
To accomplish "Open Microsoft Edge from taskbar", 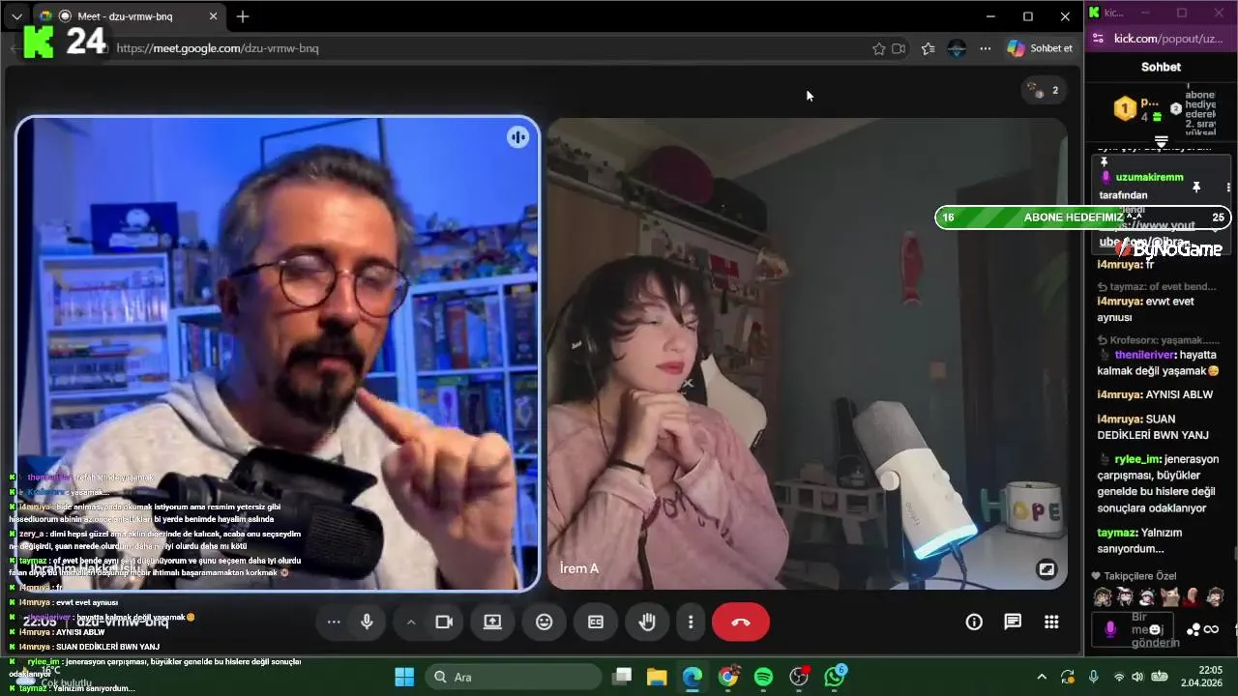I will (x=693, y=677).
